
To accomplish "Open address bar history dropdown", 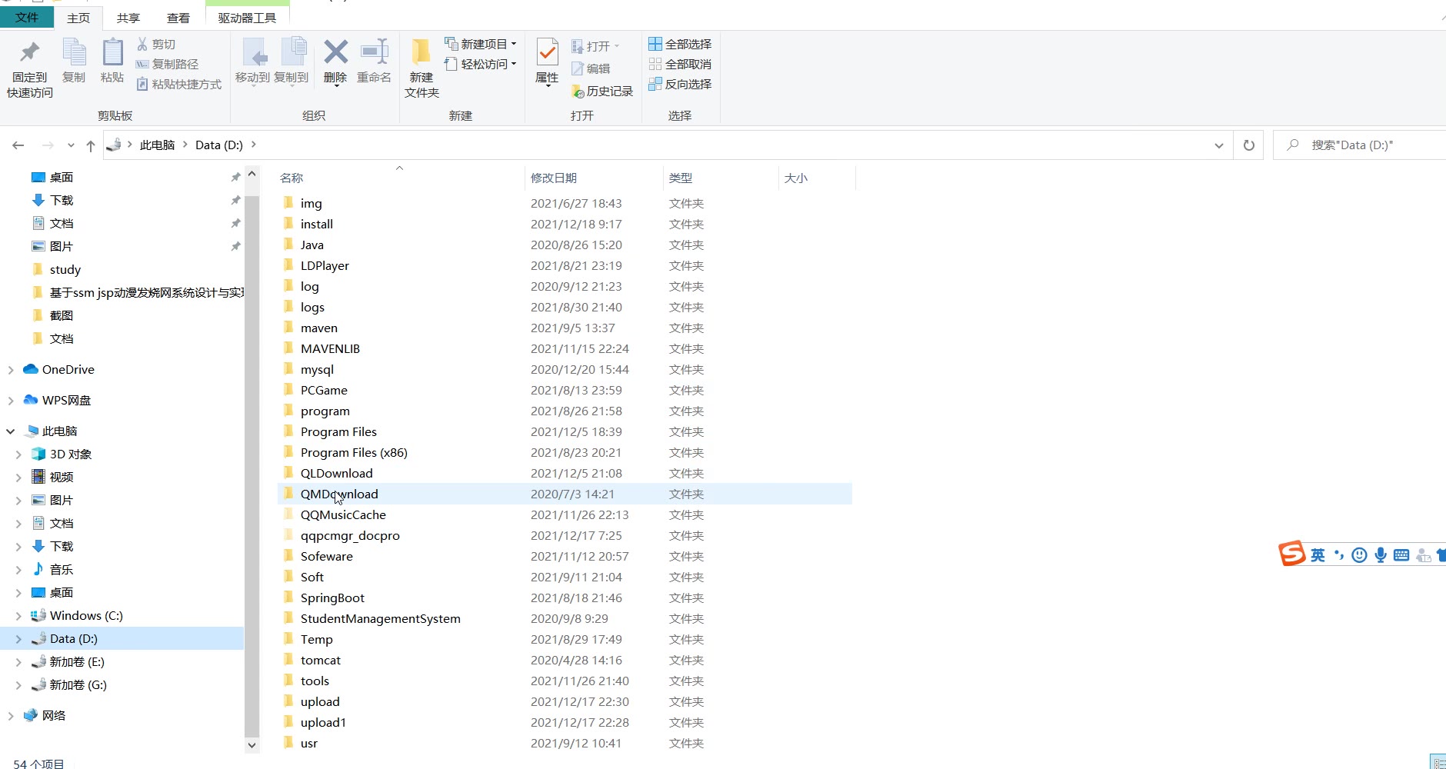I will 1218,145.
